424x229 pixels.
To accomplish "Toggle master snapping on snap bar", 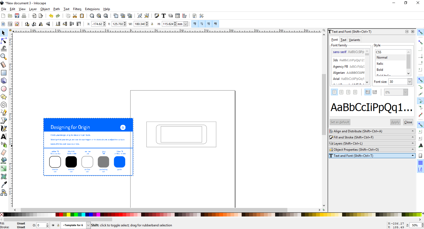I will (420, 32).
